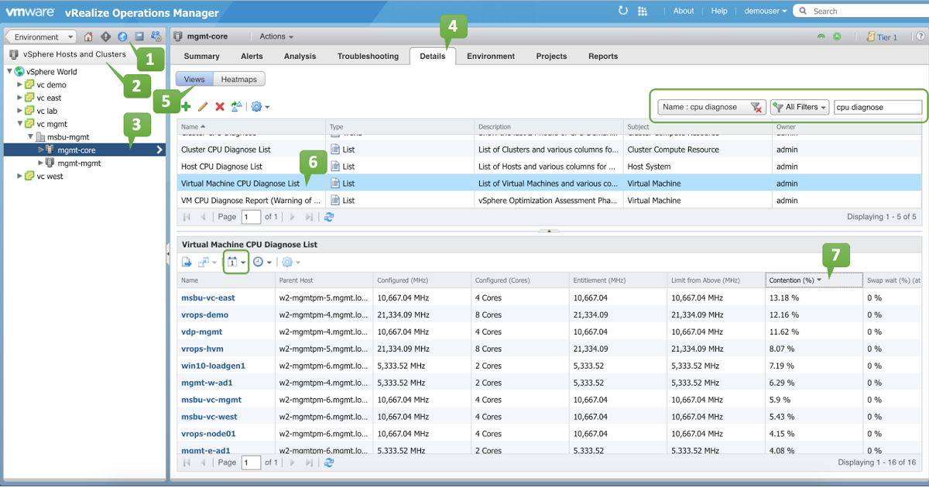Click the Home icon in navigation toolbar
Screen dimensions: 929x488
point(88,36)
